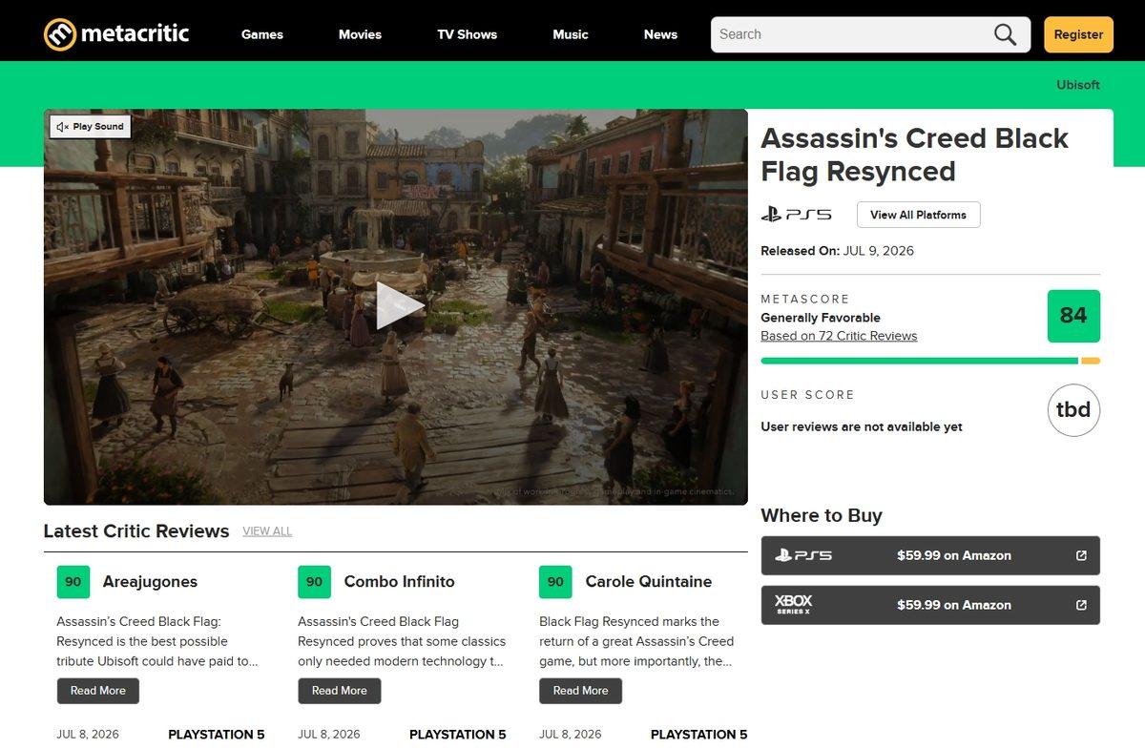The height and width of the screenshot is (748, 1145).
Task: Open Areajugones reviewer name
Action: coord(150,582)
